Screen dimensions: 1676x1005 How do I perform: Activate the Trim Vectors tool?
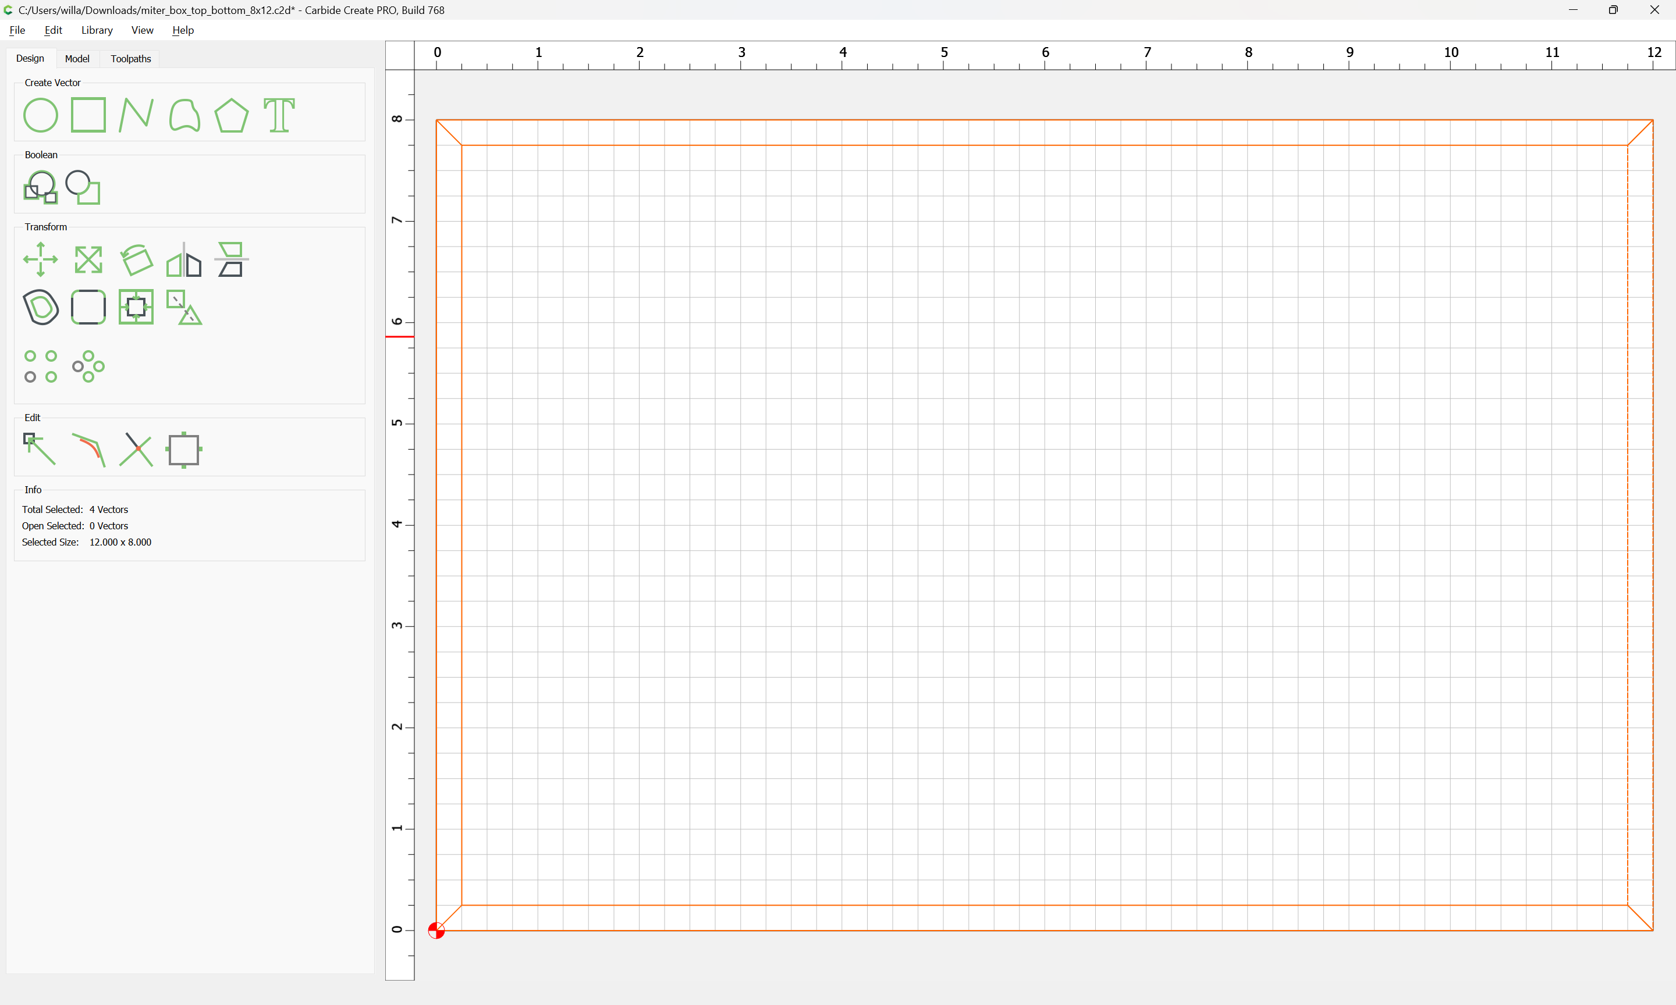tap(136, 450)
